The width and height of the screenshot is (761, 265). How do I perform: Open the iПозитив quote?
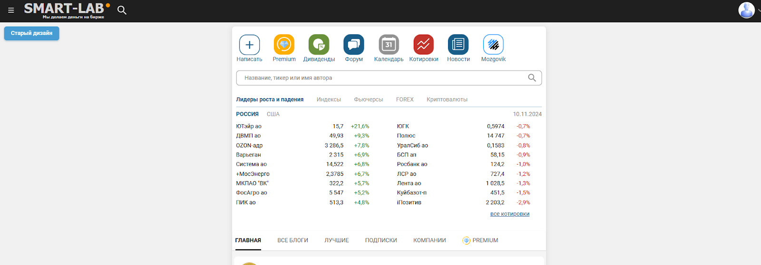[409, 202]
